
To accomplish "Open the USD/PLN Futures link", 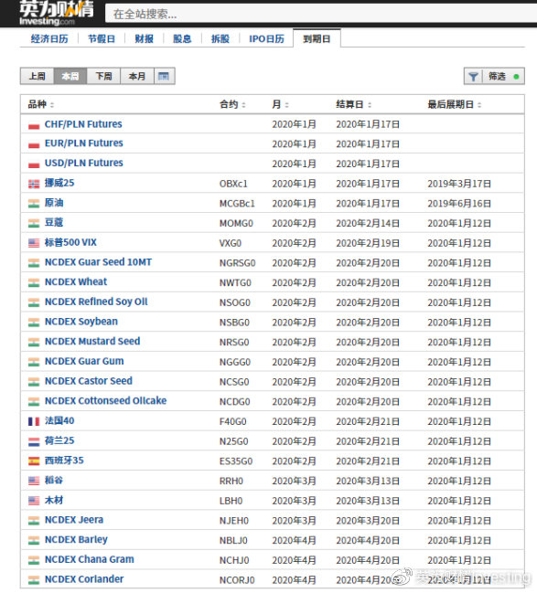I will click(x=83, y=163).
